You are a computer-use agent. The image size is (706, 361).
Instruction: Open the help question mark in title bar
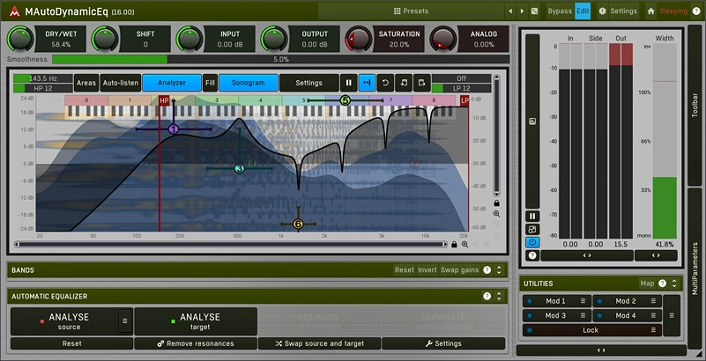695,11
